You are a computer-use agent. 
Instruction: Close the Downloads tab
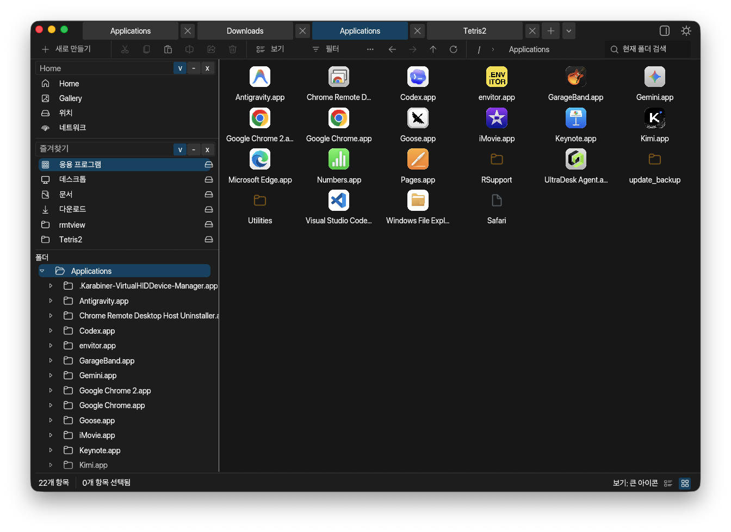click(303, 31)
